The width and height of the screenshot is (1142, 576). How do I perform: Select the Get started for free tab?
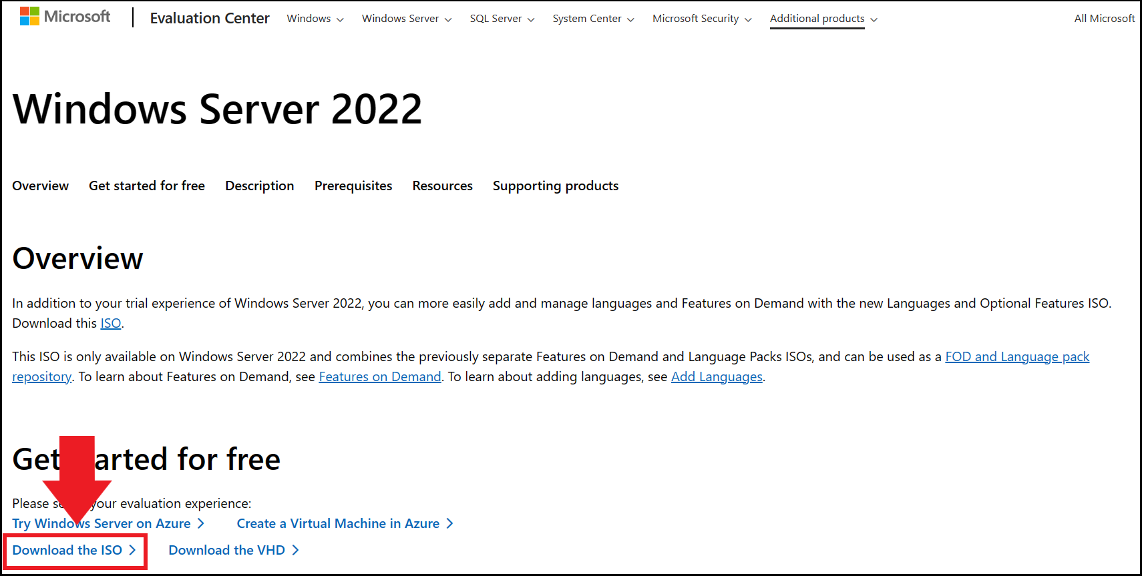click(x=147, y=186)
